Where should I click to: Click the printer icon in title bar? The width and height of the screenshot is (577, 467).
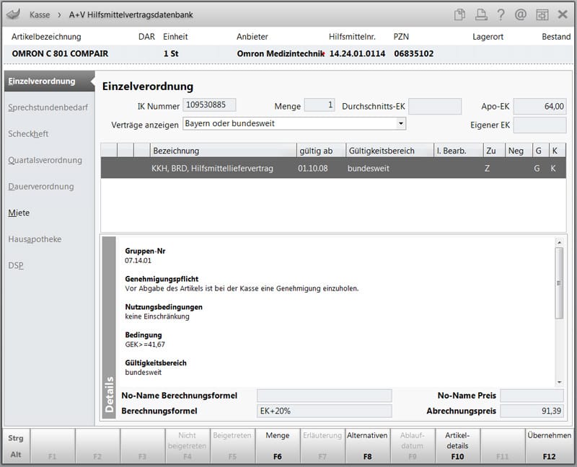[480, 14]
